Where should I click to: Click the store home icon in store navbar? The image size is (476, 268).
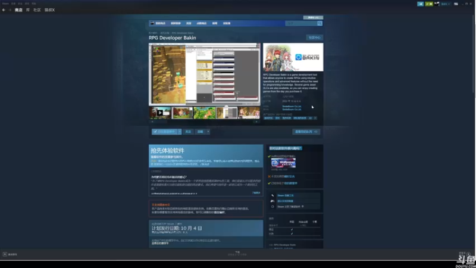pos(152,23)
